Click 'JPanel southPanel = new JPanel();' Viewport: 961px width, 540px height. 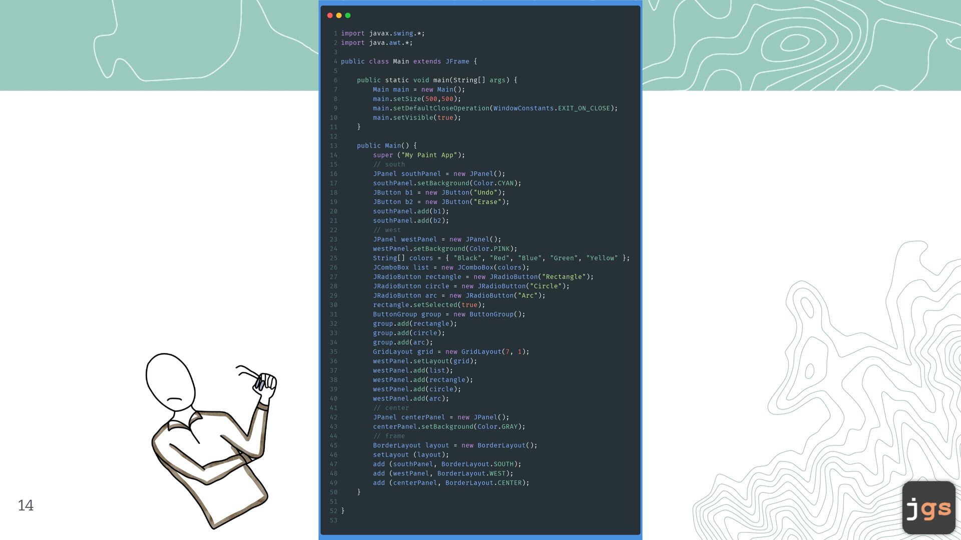(x=439, y=174)
